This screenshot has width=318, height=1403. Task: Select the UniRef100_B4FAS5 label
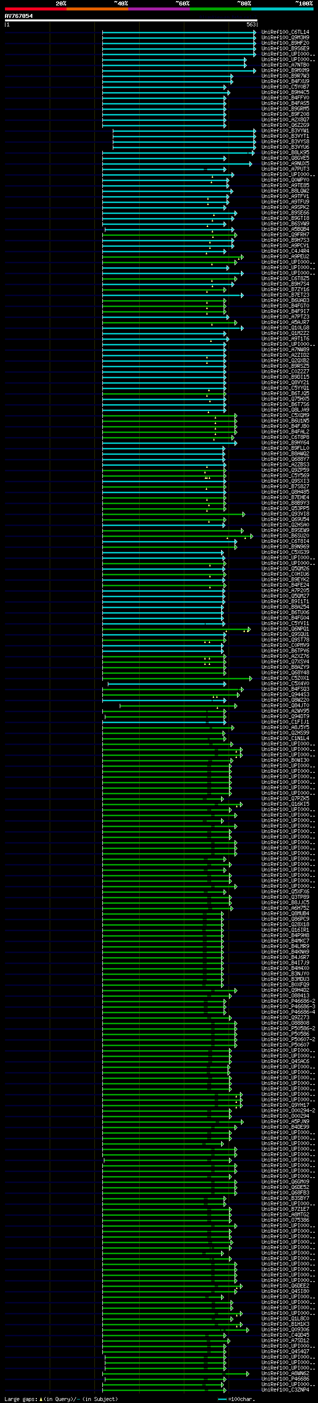[285, 103]
